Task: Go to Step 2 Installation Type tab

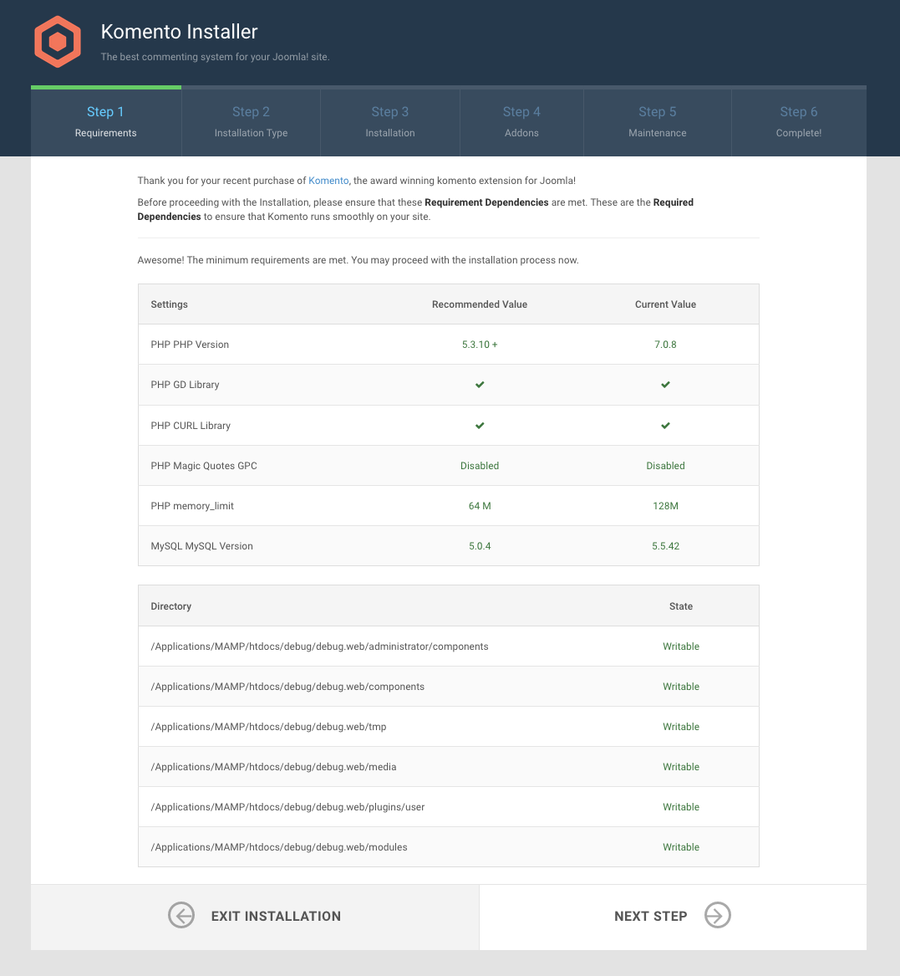Action: 251,121
